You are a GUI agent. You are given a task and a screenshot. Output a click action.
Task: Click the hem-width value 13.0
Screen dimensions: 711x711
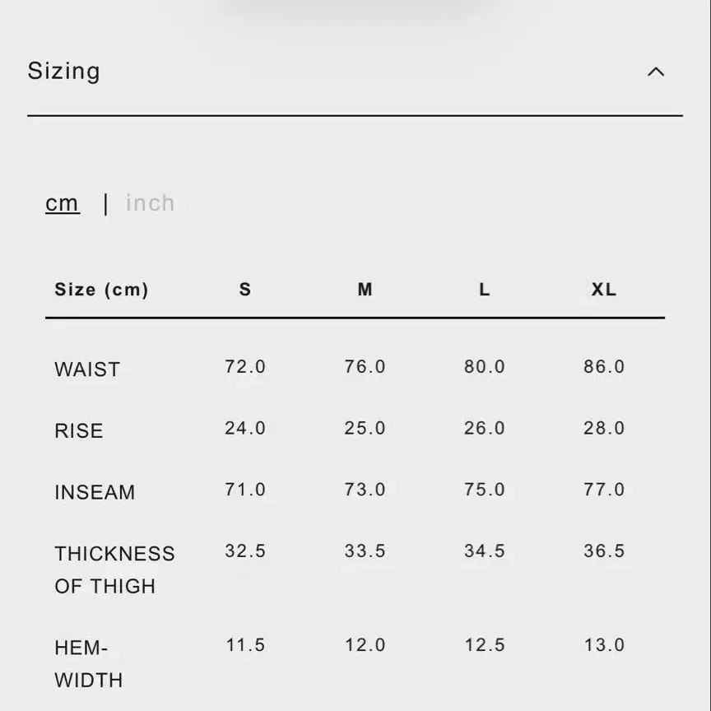pyautogui.click(x=604, y=645)
